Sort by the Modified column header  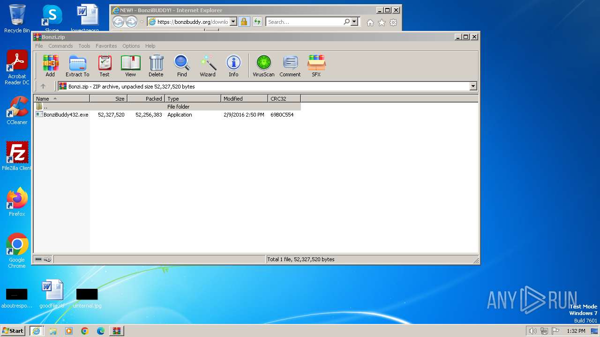[244, 99]
